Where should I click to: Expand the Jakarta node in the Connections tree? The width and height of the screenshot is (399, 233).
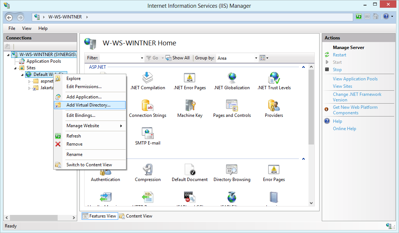(x=30, y=88)
